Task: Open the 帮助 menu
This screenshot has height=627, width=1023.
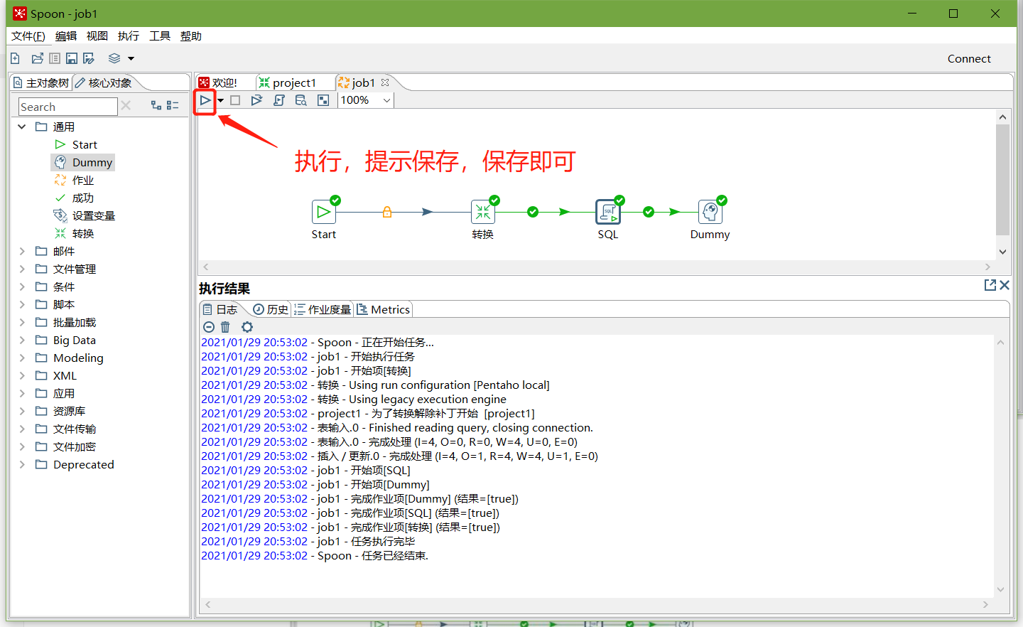Action: coord(191,36)
